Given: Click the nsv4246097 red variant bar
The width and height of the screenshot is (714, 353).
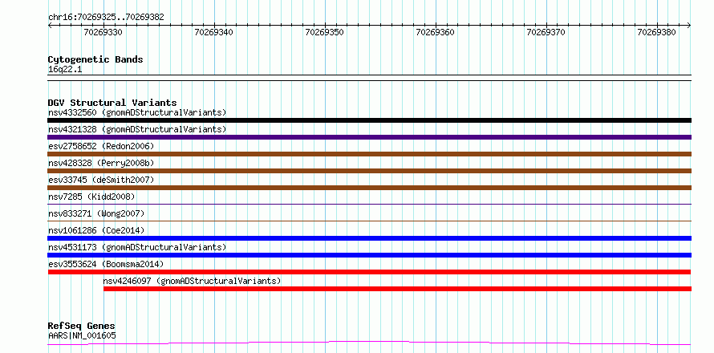Looking at the screenshot, I should [397, 289].
